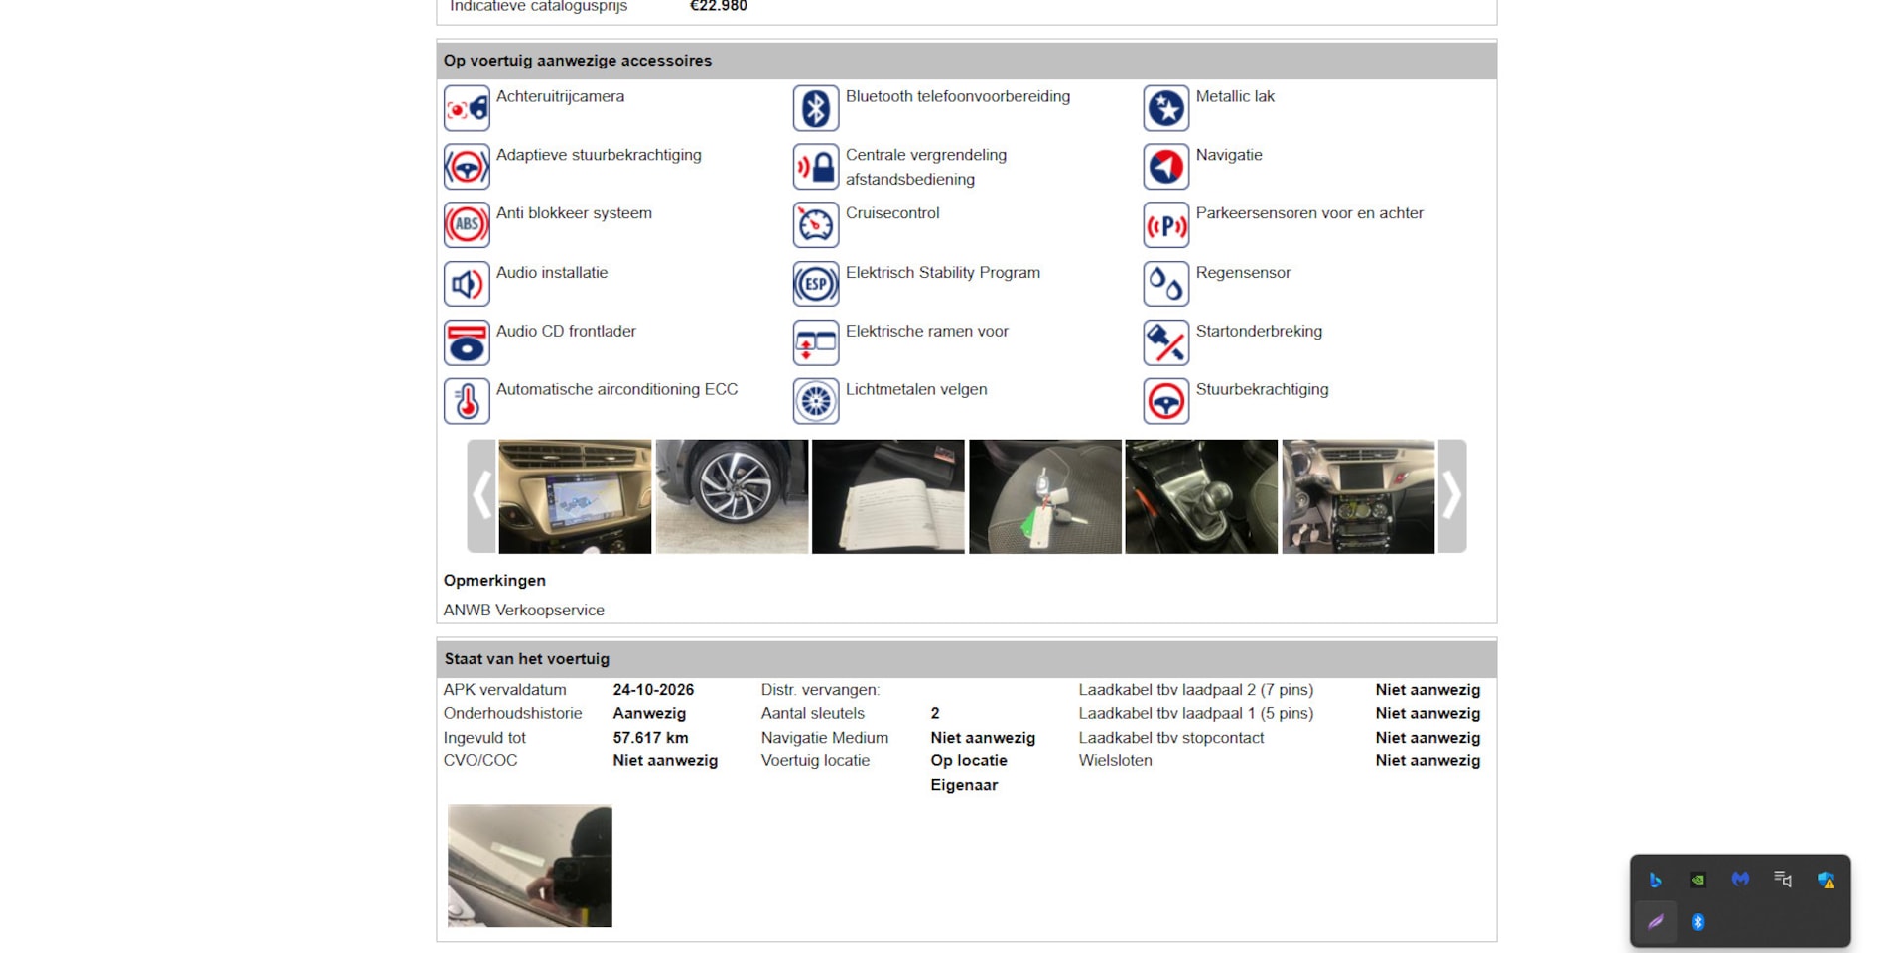The width and height of the screenshot is (1902, 953).
Task: Click the Lichtmetalen velgen wheel icon
Action: click(x=815, y=401)
